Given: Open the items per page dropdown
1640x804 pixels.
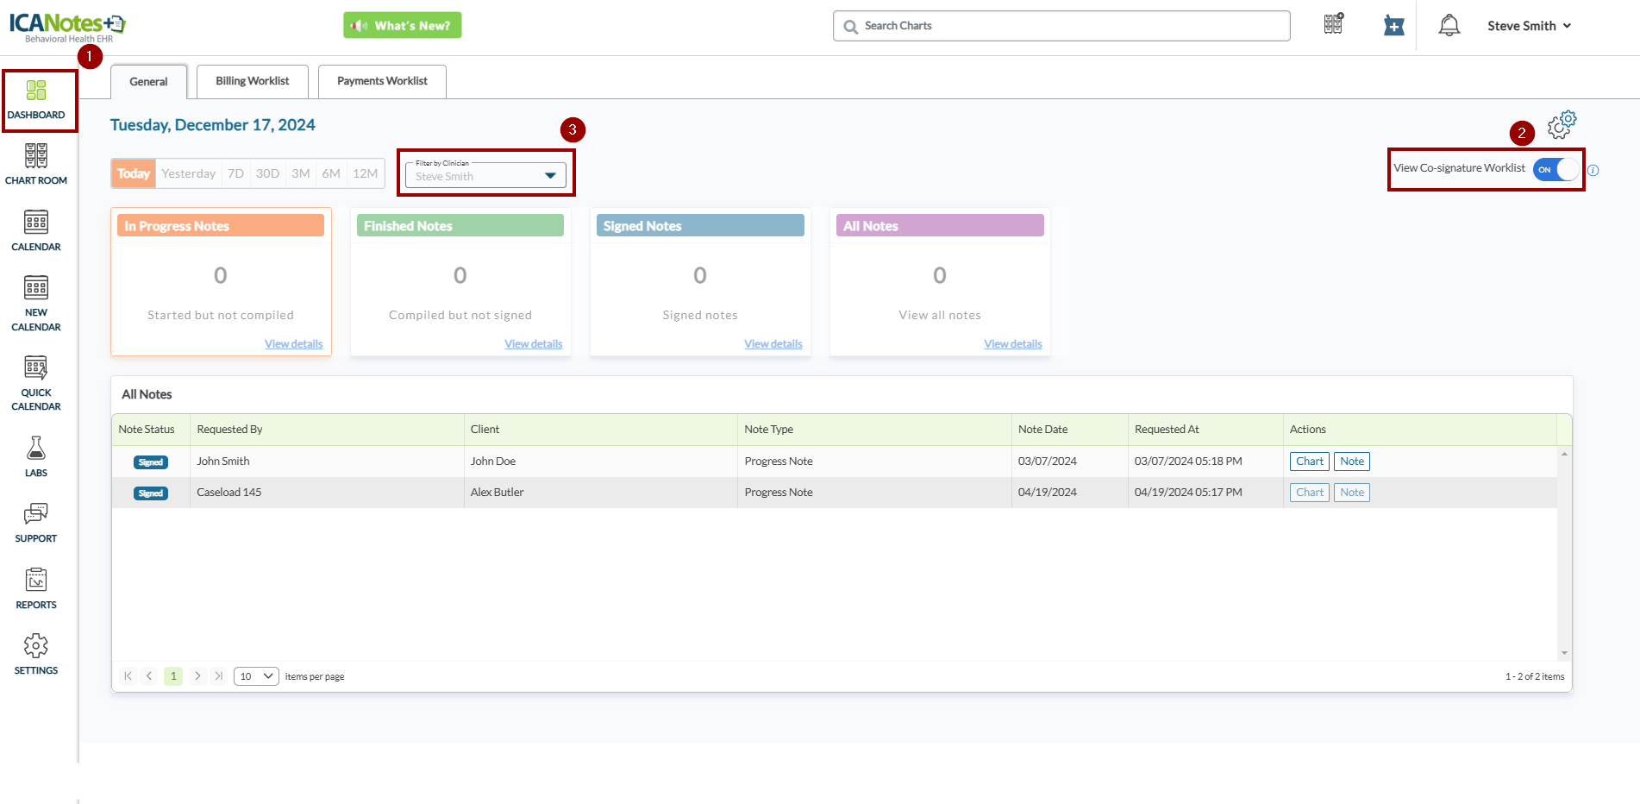Looking at the screenshot, I should [256, 676].
